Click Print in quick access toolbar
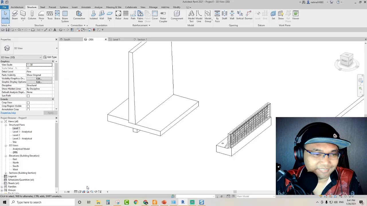The image size is (367, 206). (33, 30)
